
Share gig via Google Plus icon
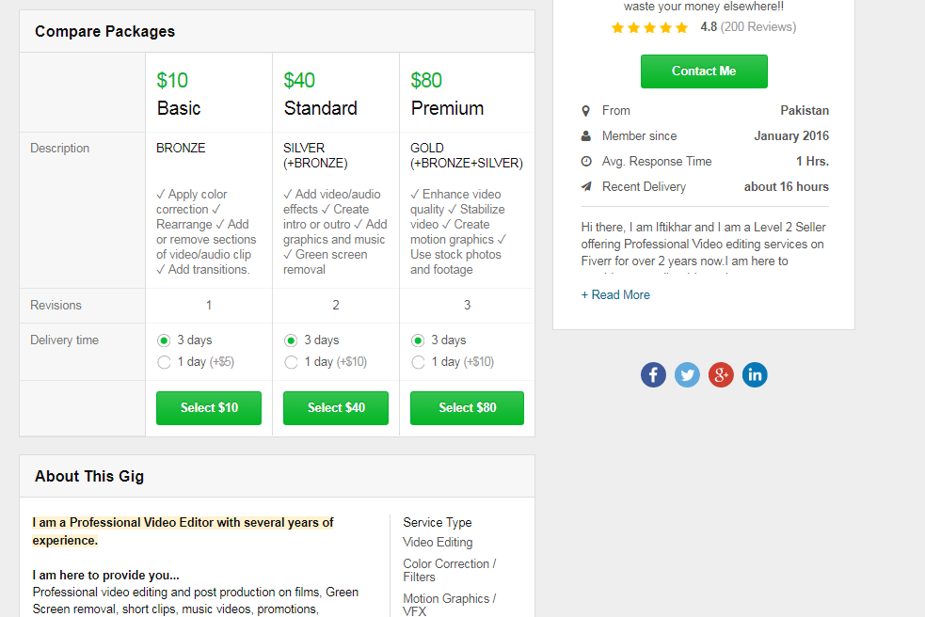tap(721, 375)
